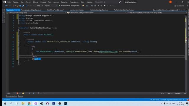189x106 pixels.
Task: Click the Live Share icon
Action: pos(175,6)
